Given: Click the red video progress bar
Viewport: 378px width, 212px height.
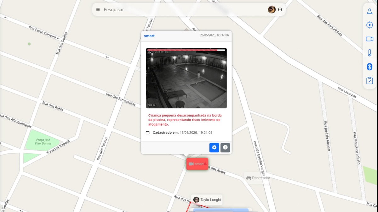Looking at the screenshot, I should (x=186, y=50).
